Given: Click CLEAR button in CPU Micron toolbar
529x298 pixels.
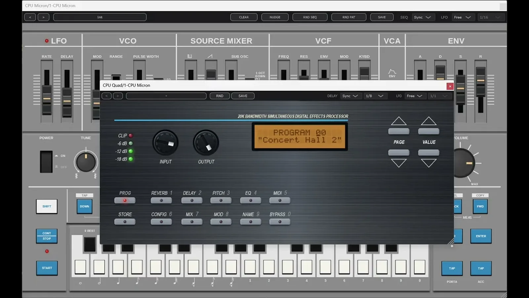Looking at the screenshot, I should pos(244,17).
